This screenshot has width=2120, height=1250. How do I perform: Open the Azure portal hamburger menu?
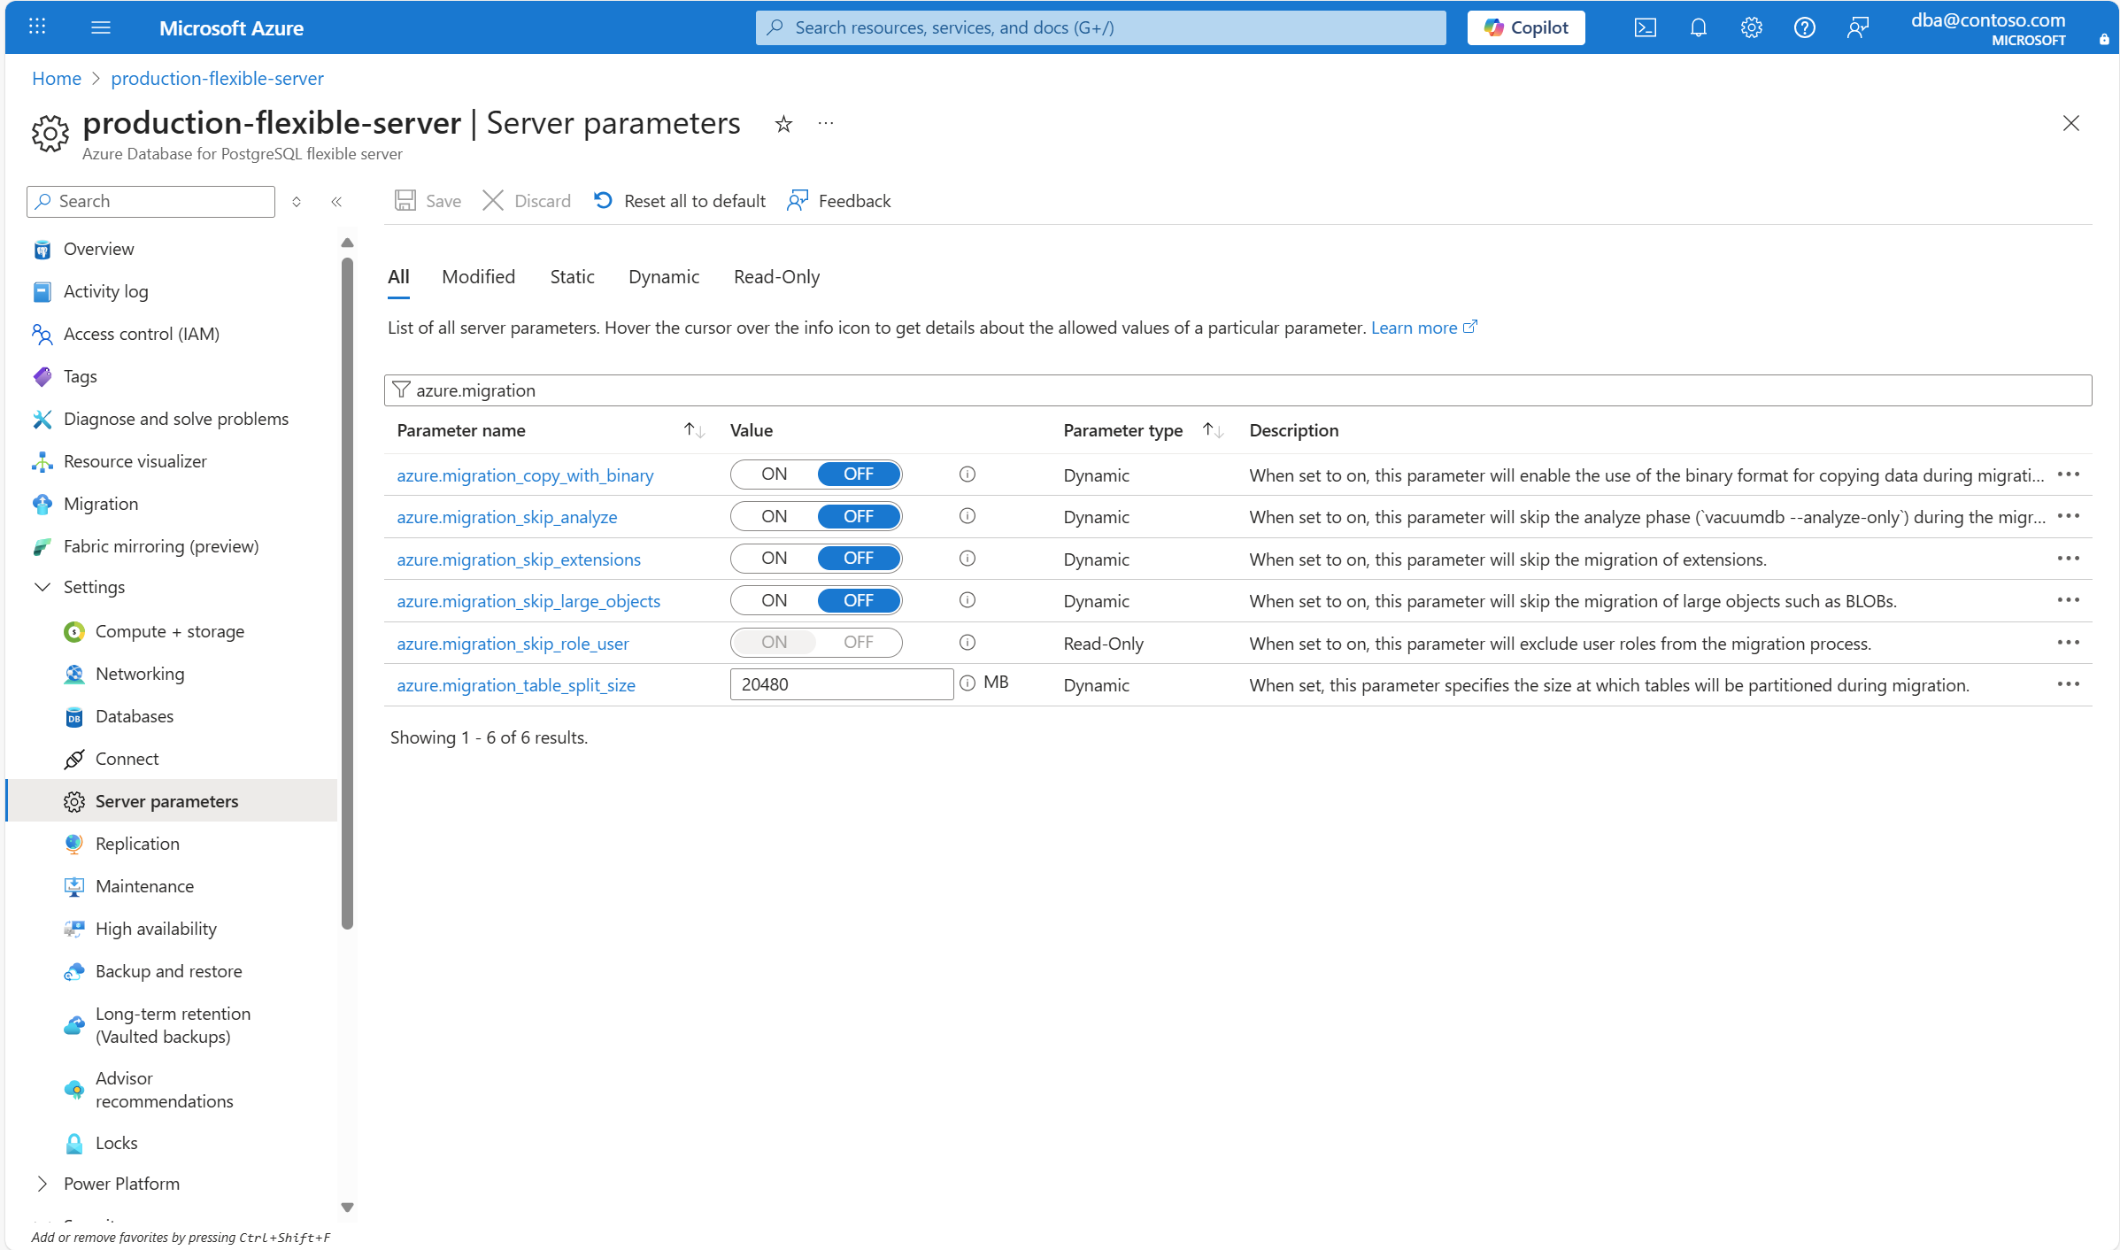101,27
